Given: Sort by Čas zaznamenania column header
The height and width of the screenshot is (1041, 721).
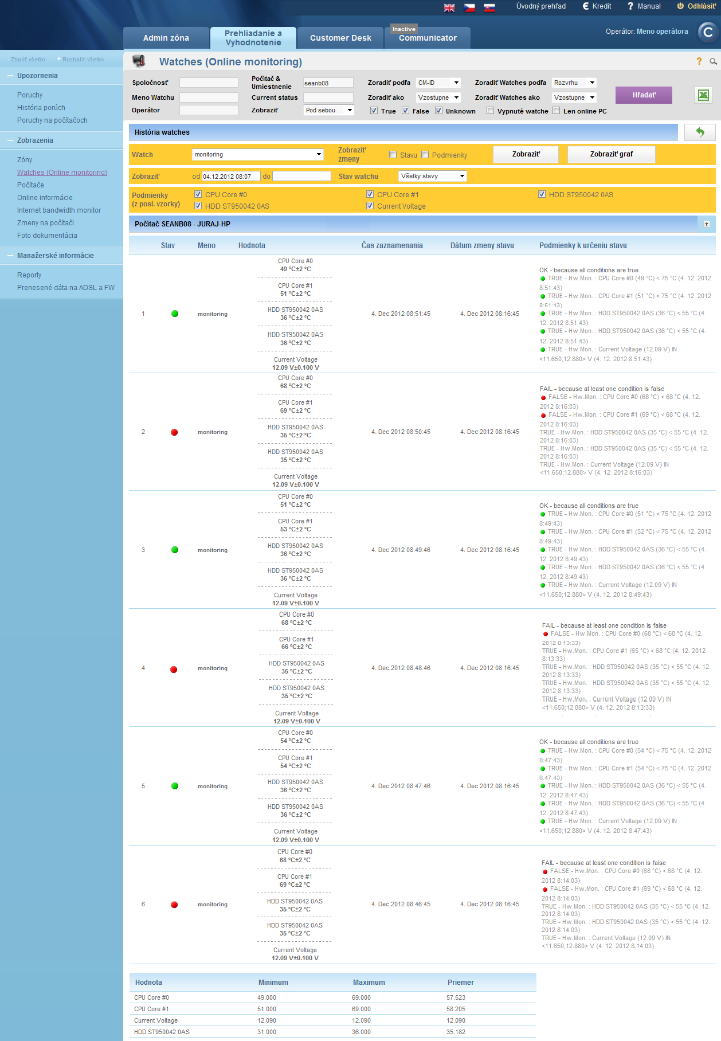Looking at the screenshot, I should pyautogui.click(x=392, y=245).
